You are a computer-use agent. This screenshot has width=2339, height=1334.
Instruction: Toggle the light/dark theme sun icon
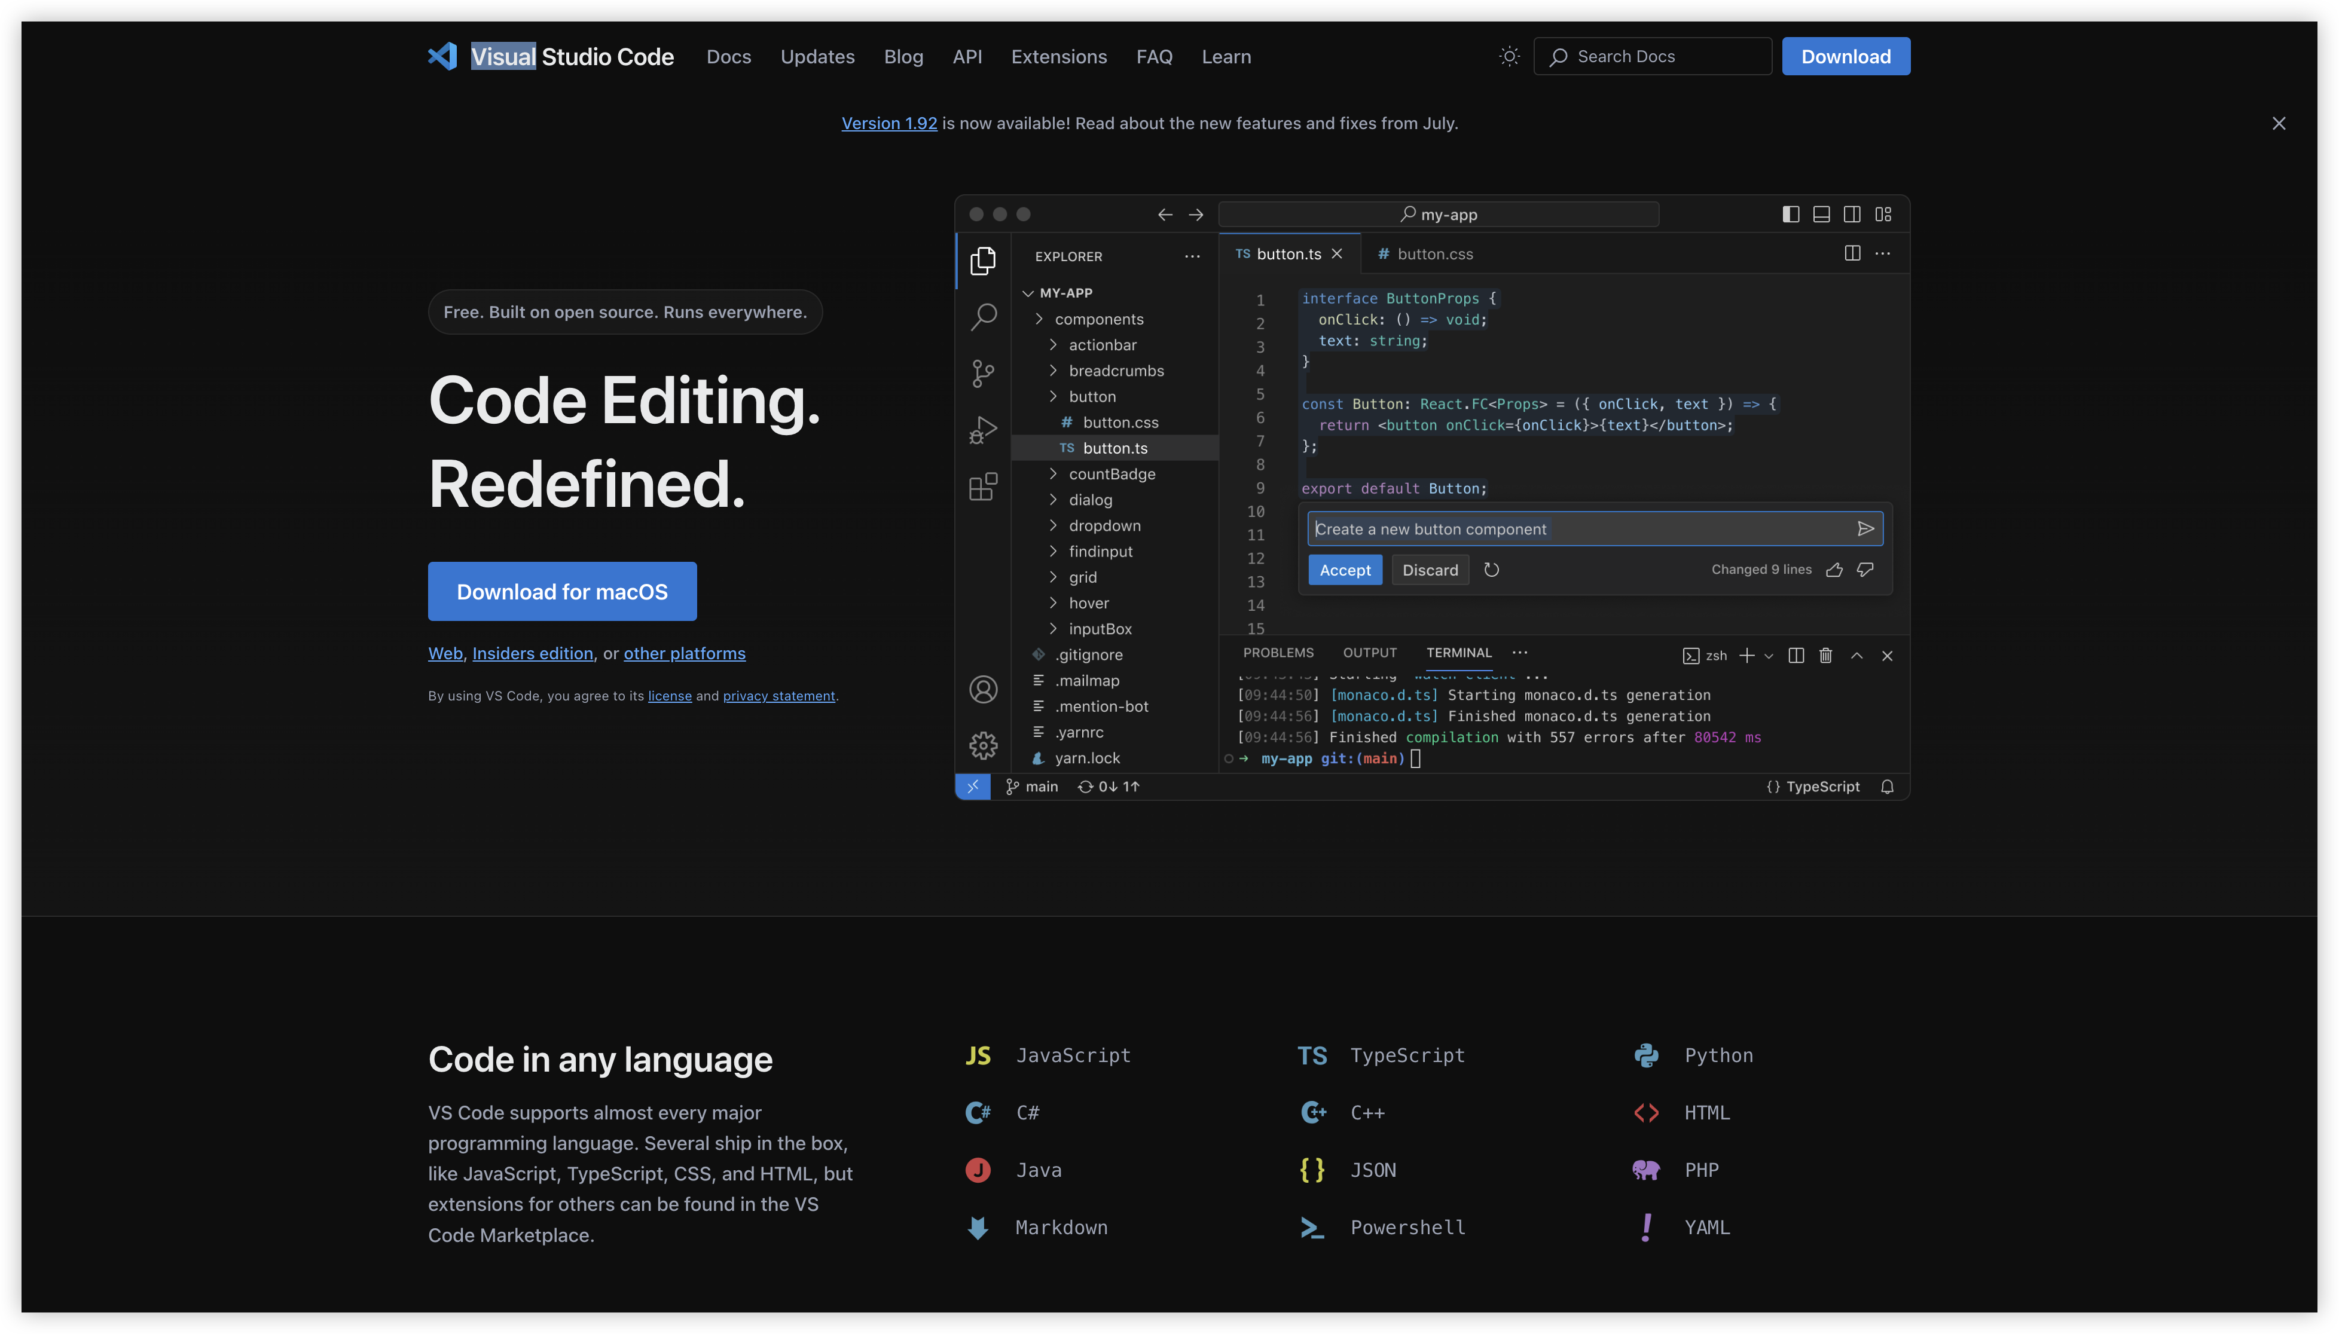[1510, 57]
